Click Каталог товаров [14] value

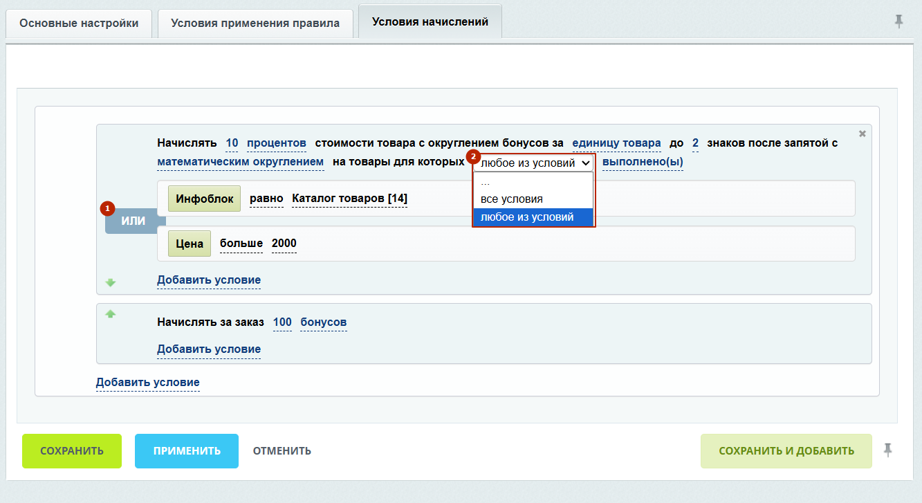click(x=349, y=199)
